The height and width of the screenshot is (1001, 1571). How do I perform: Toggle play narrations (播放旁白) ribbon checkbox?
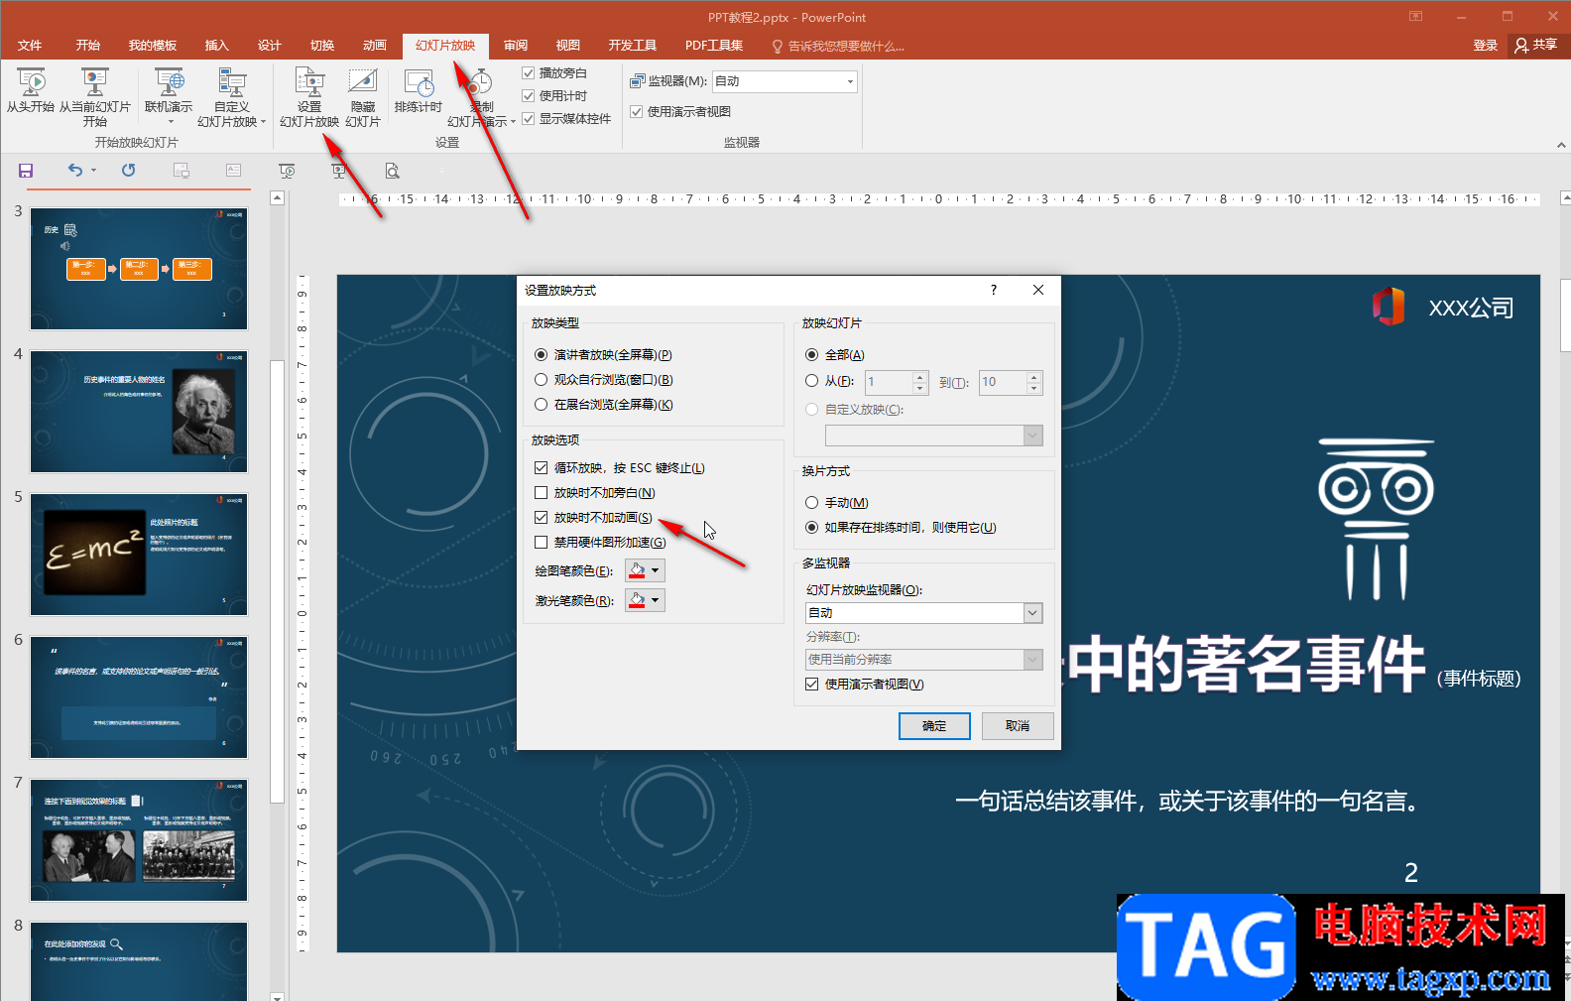529,72
